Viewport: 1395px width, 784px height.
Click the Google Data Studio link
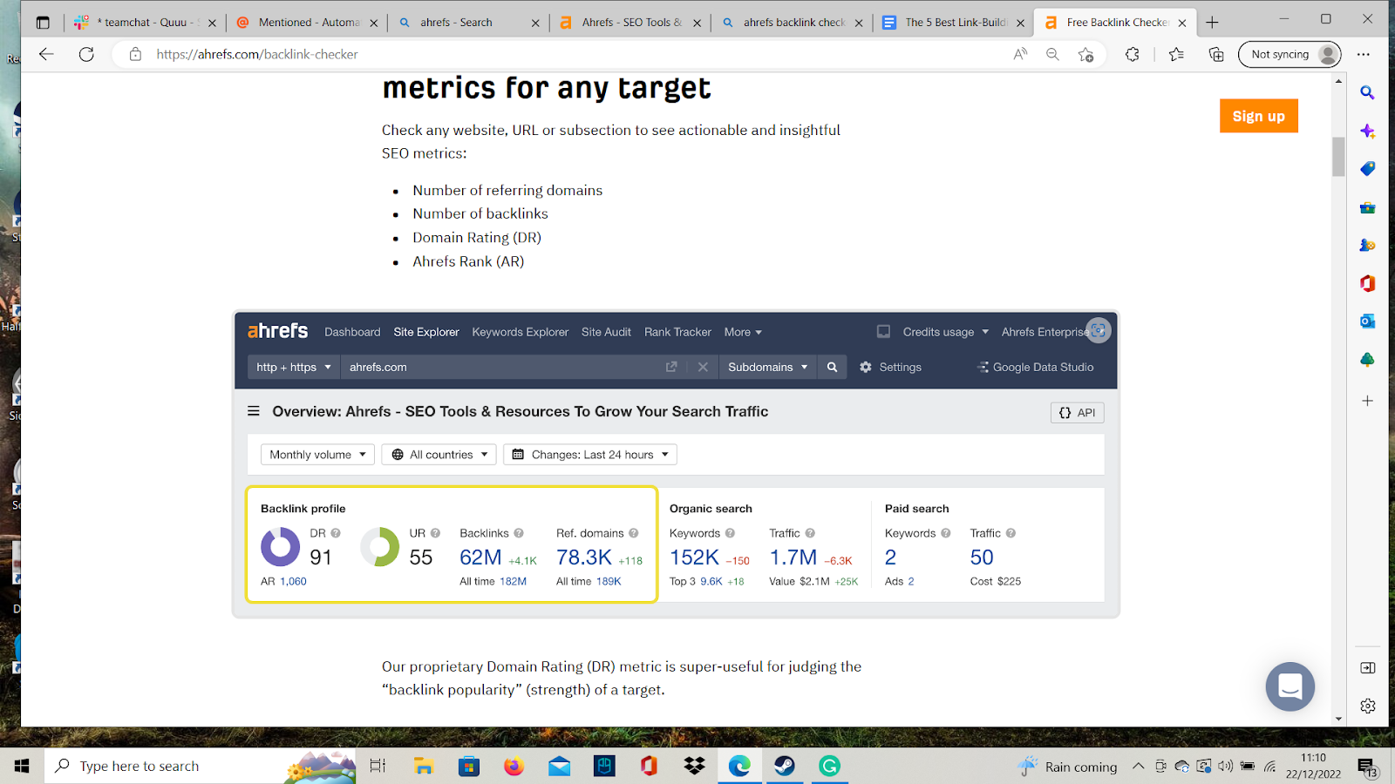[x=1035, y=367]
